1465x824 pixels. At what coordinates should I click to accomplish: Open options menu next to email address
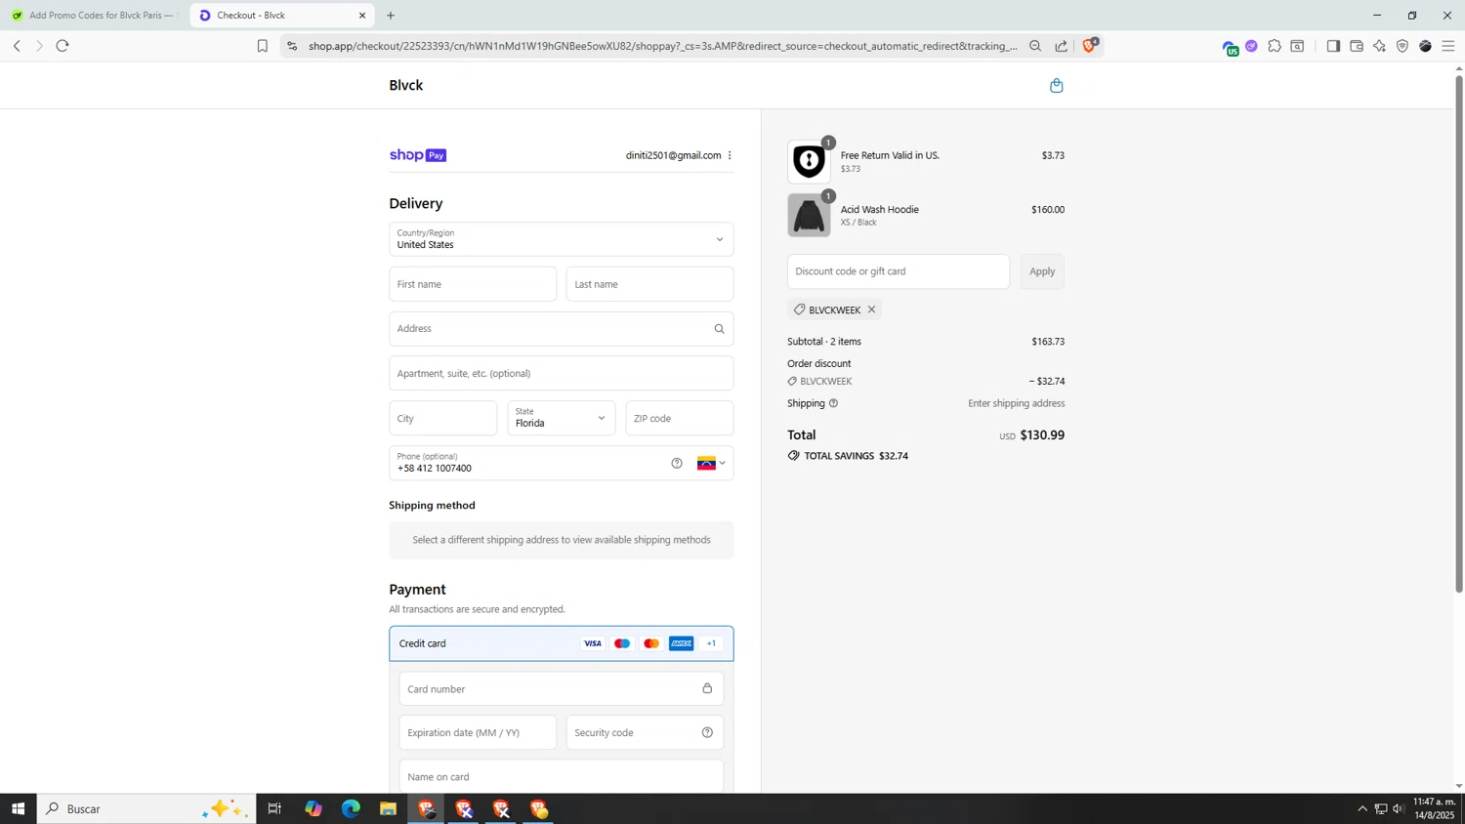pos(730,155)
